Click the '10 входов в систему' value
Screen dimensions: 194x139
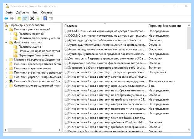(161, 81)
